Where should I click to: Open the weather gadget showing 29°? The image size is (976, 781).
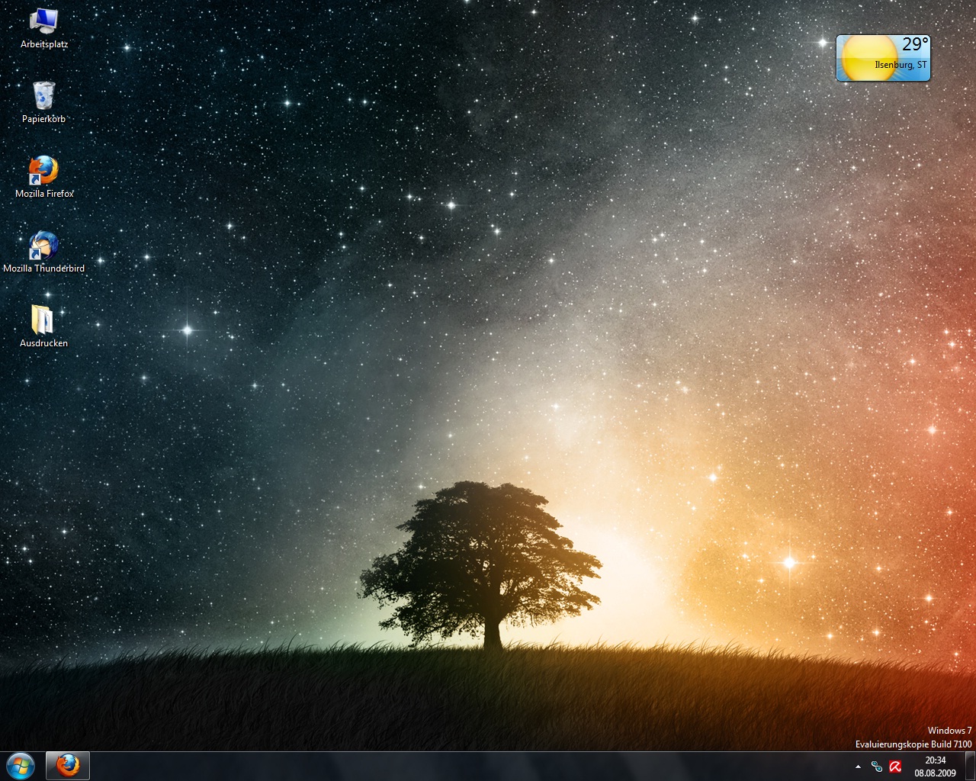point(884,58)
